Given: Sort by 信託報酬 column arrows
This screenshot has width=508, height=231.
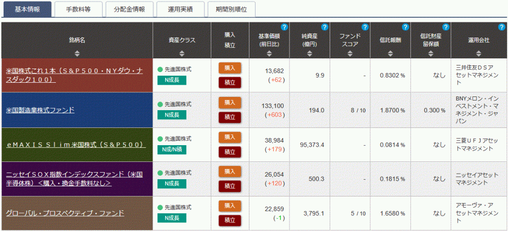Looking at the screenshot, I should tap(390, 52).
